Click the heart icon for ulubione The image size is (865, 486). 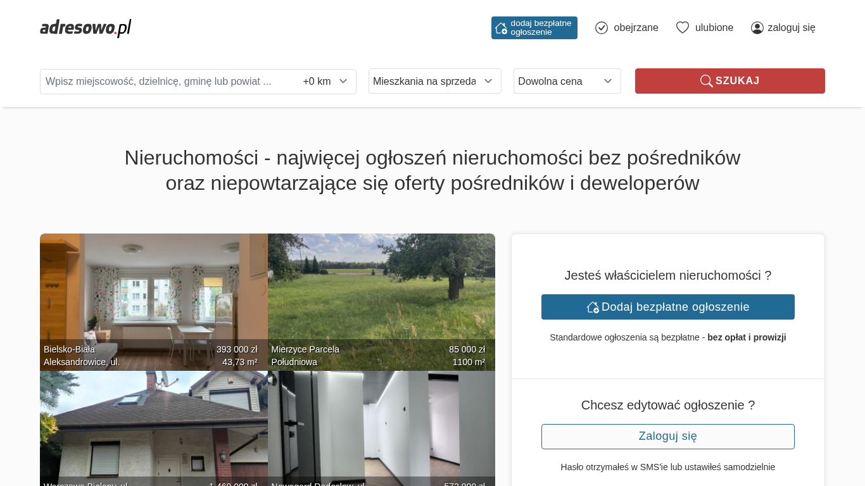(x=682, y=28)
